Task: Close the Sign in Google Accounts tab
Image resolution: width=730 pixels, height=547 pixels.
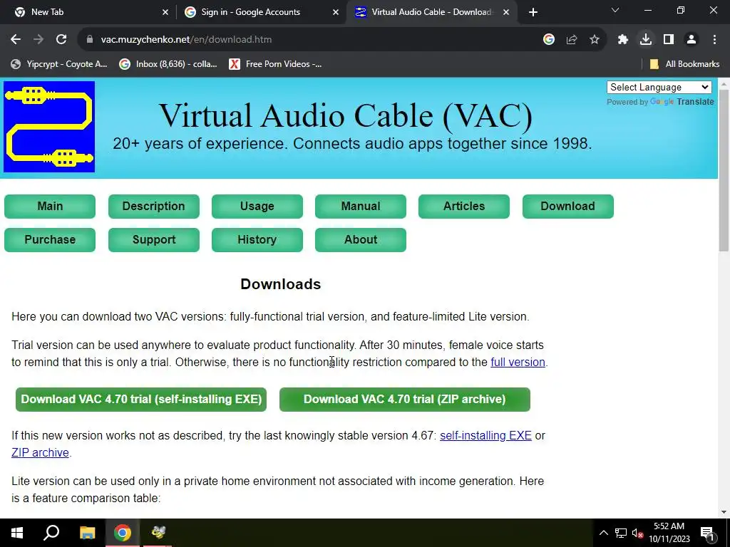Action: coord(336,12)
